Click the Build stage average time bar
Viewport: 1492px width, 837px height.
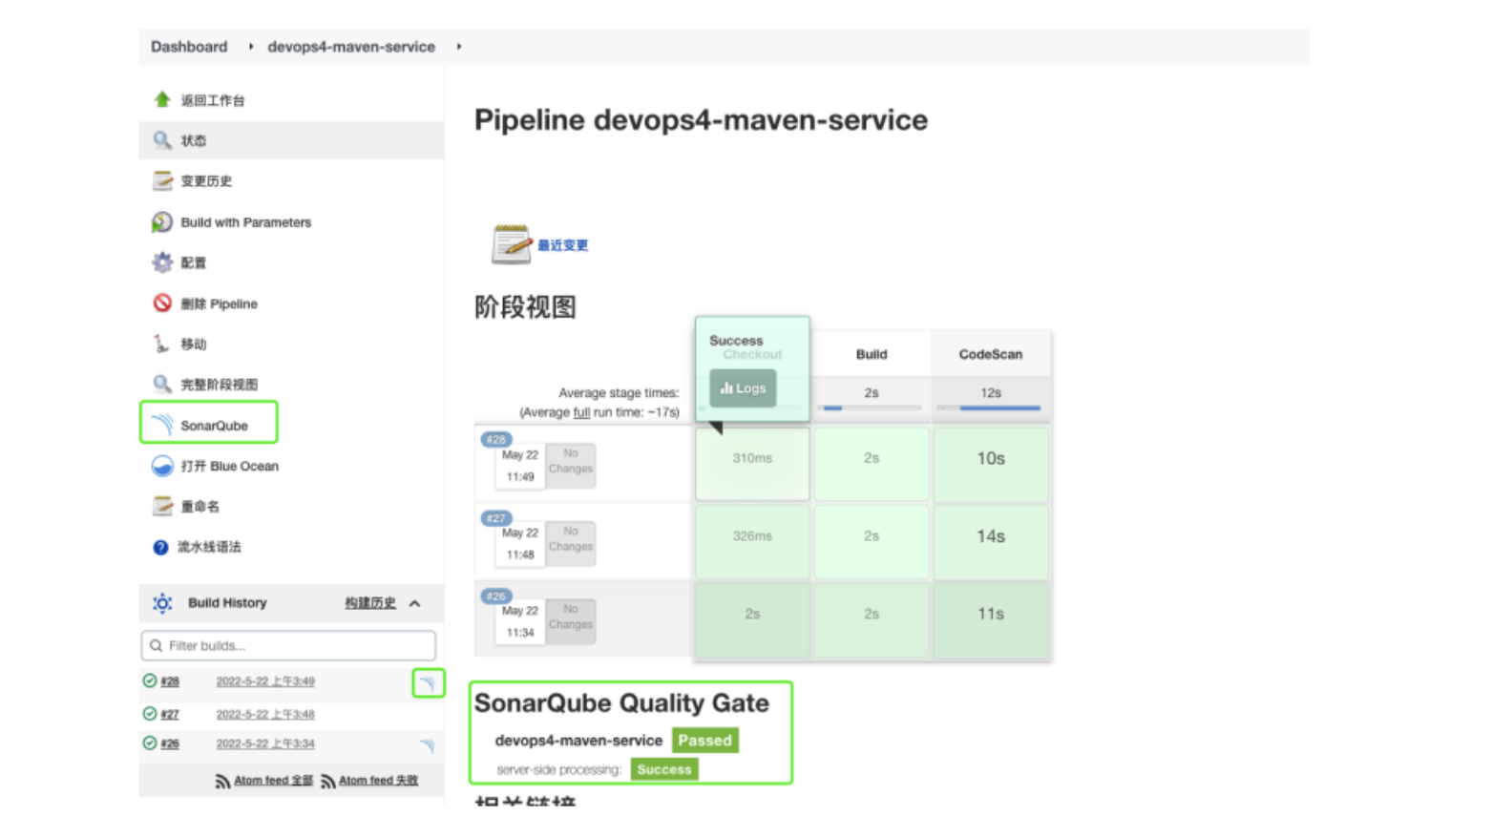pos(872,408)
